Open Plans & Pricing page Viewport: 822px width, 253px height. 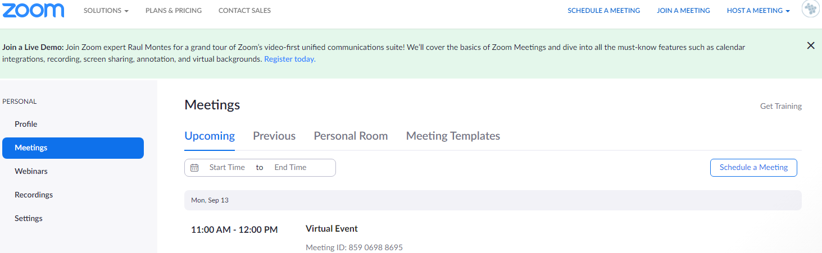173,11
